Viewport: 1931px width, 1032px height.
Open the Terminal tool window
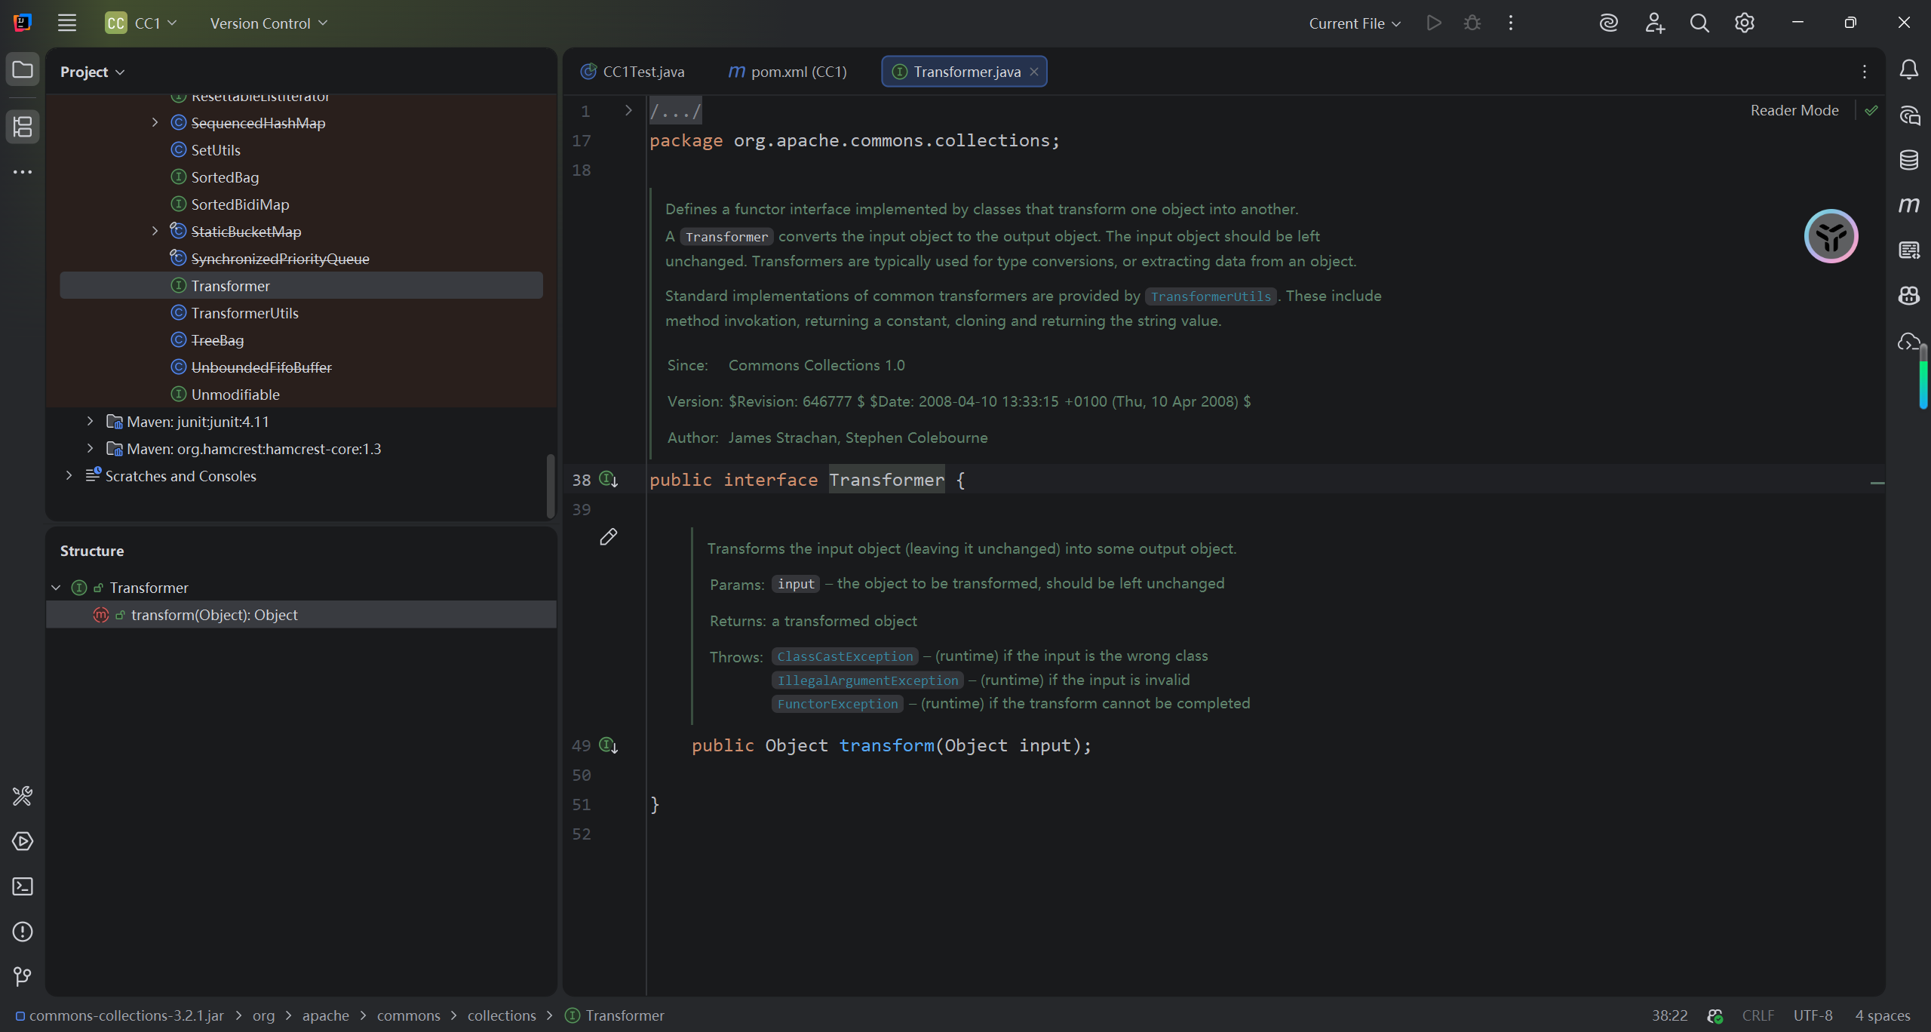coord(23,886)
